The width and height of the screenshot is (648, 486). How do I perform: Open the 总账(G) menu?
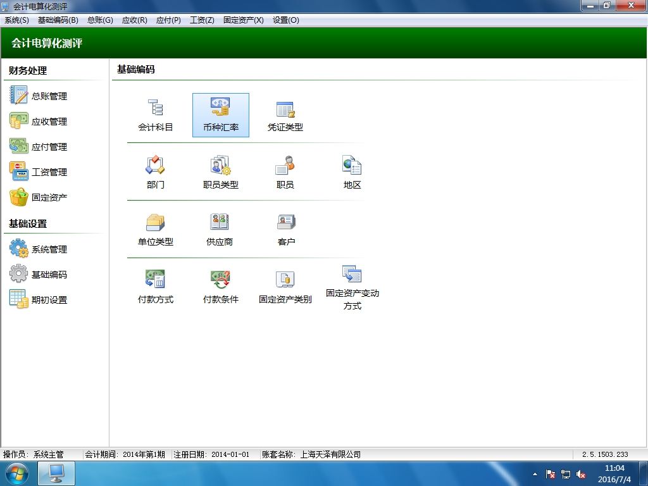pos(100,20)
